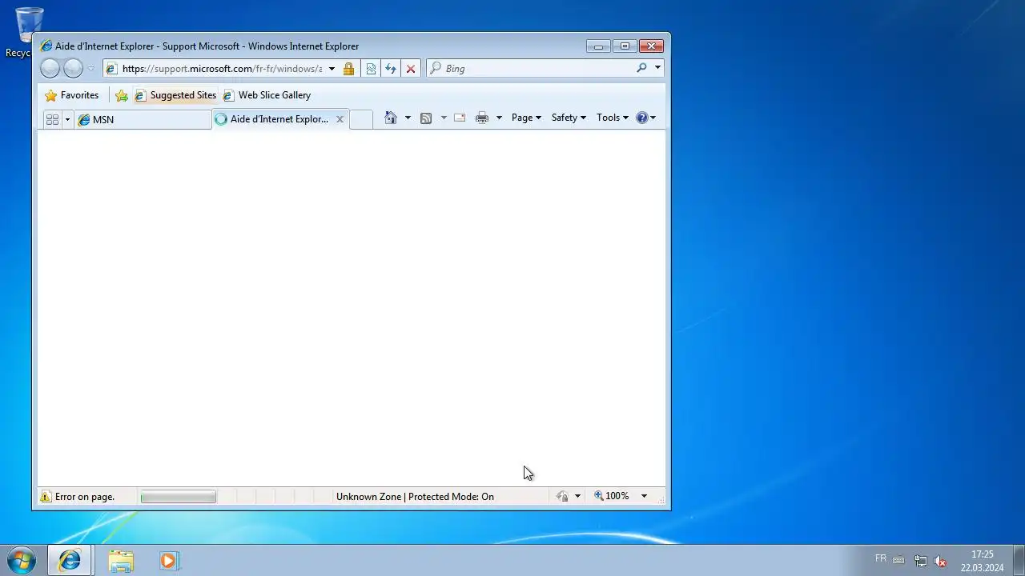The height and width of the screenshot is (576, 1025).
Task: Click the Show desktop strip
Action: tap(1019, 560)
